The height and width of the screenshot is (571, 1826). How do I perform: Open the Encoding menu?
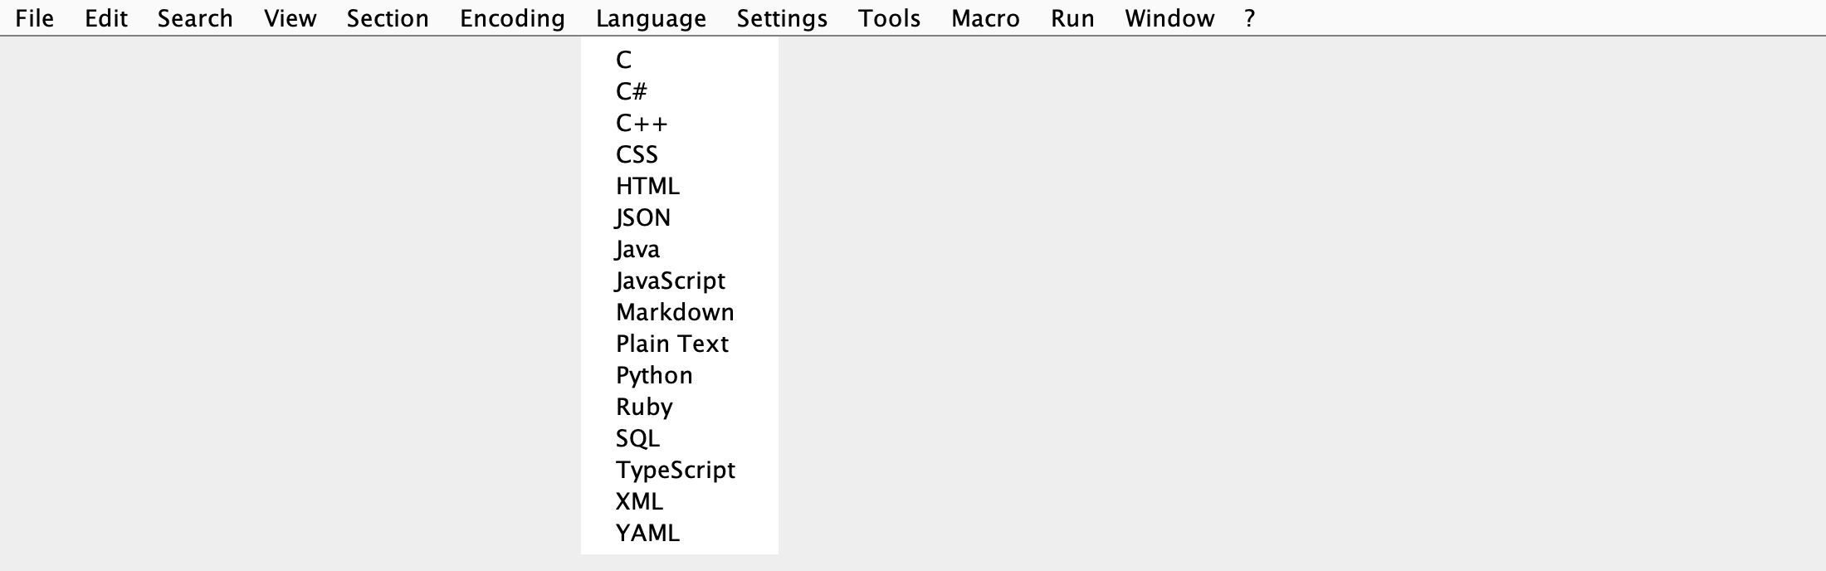pyautogui.click(x=512, y=18)
